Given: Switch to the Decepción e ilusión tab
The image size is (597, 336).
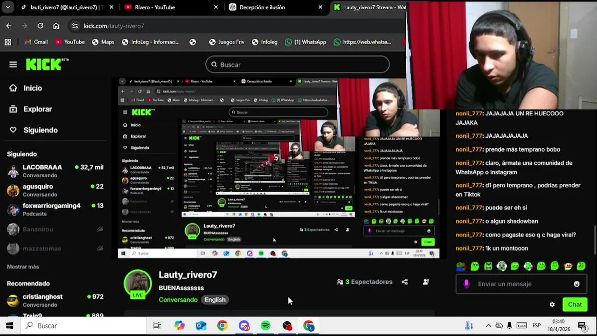Looking at the screenshot, I should coord(262,7).
